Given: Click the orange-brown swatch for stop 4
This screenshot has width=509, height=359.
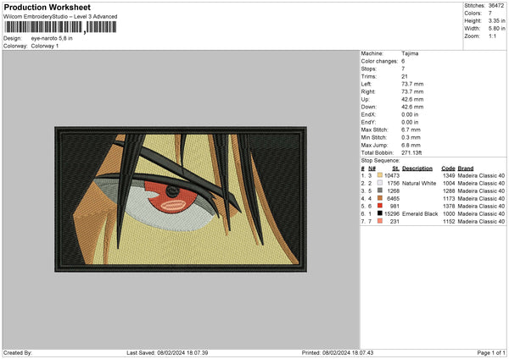Looking at the screenshot, I should (x=380, y=198).
